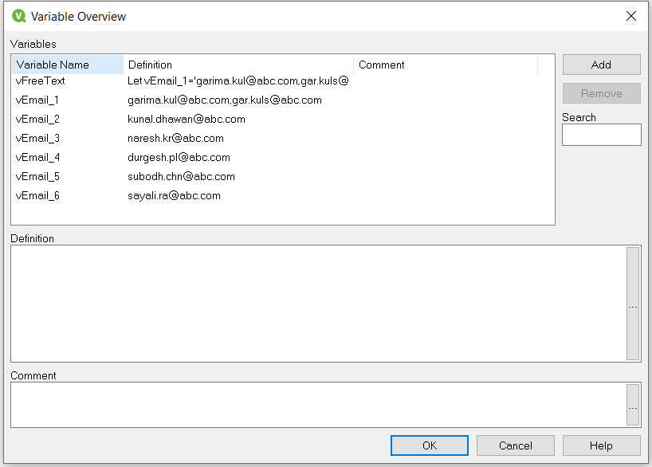
Task: Open the Definition expand ellipsis button
Action: pos(633,306)
